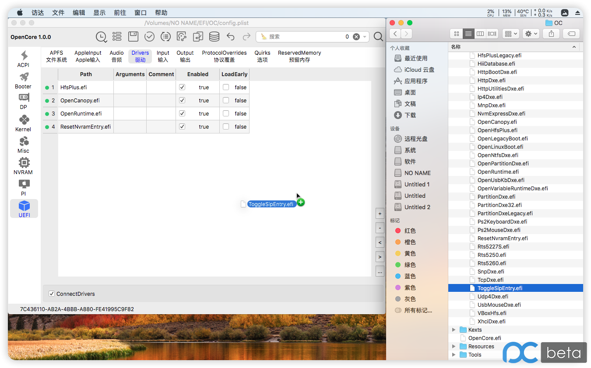Select the NVRAM chip icon
Image resolution: width=591 pixels, height=368 pixels.
pos(24,165)
